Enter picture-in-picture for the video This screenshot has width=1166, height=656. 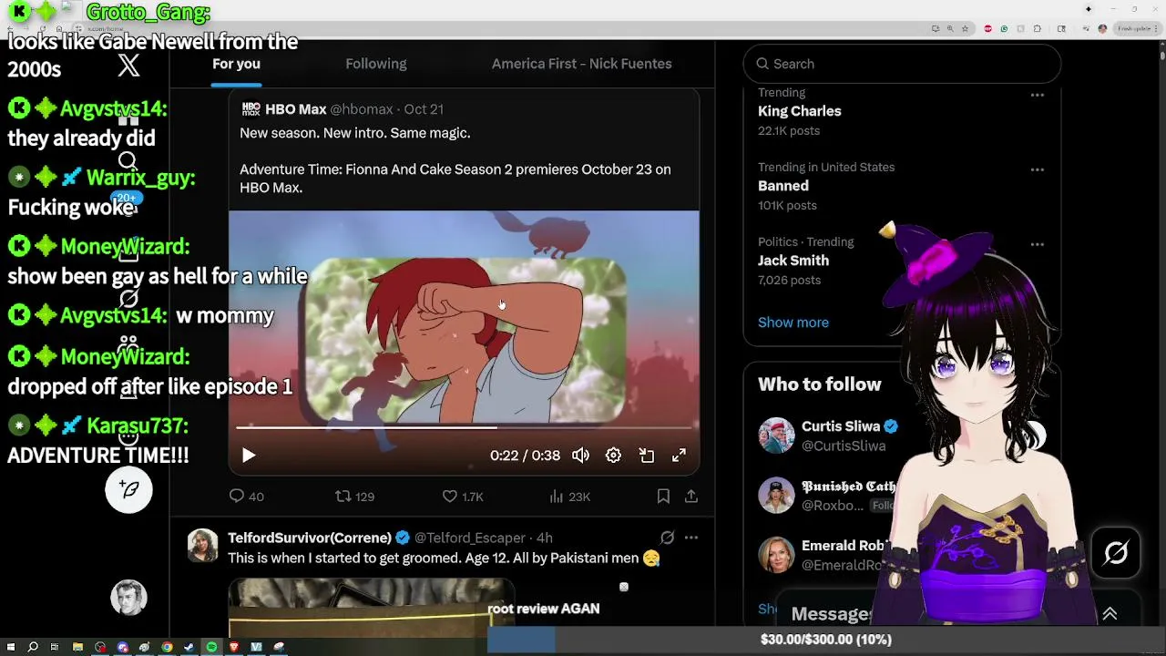(646, 456)
